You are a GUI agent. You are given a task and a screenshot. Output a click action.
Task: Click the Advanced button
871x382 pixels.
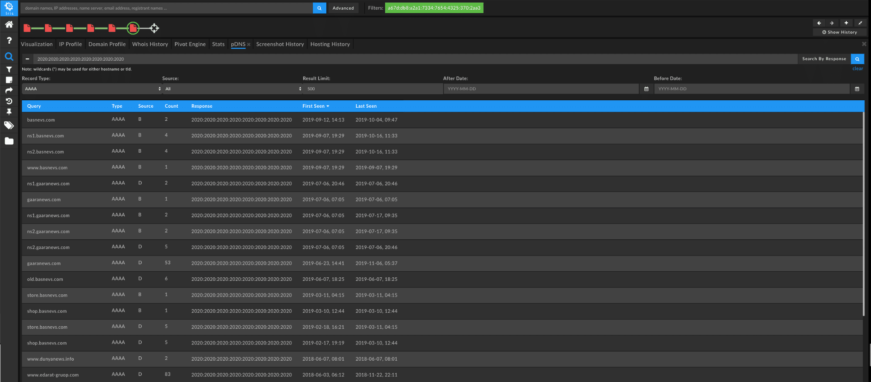pyautogui.click(x=343, y=8)
